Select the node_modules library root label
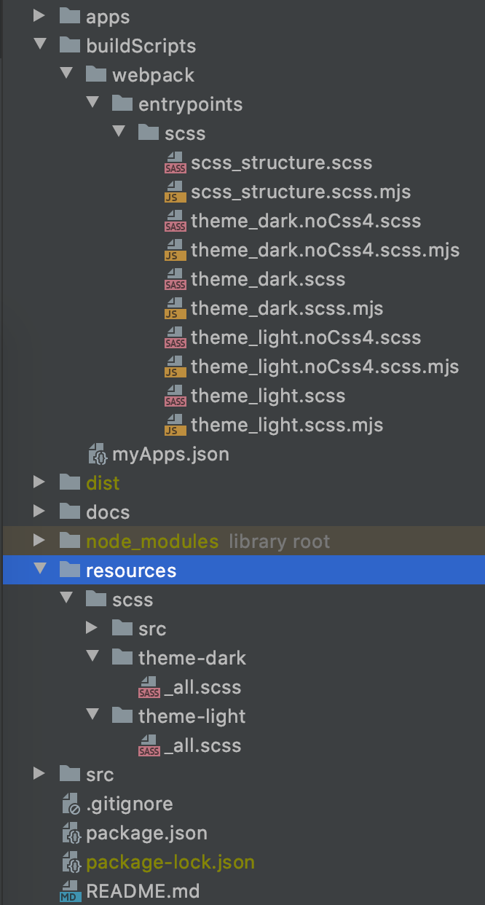This screenshot has height=905, width=485. coord(279,541)
